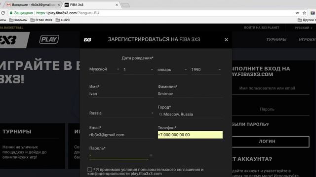Click the Фамилия field containing Smirnov
The height and width of the screenshot is (177, 316).
tap(190, 94)
